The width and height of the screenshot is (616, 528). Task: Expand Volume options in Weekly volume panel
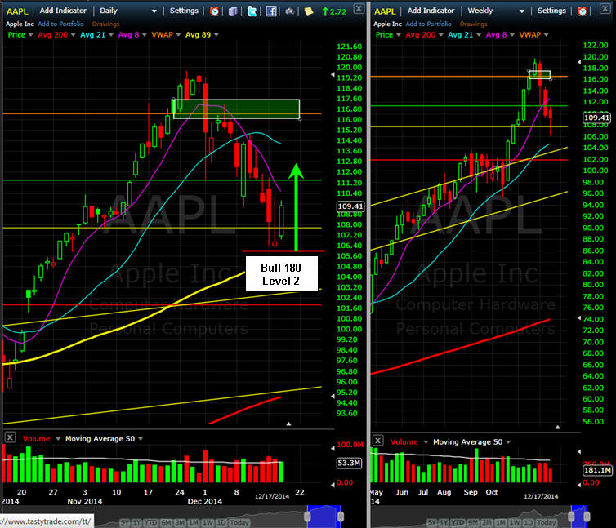pos(426,442)
